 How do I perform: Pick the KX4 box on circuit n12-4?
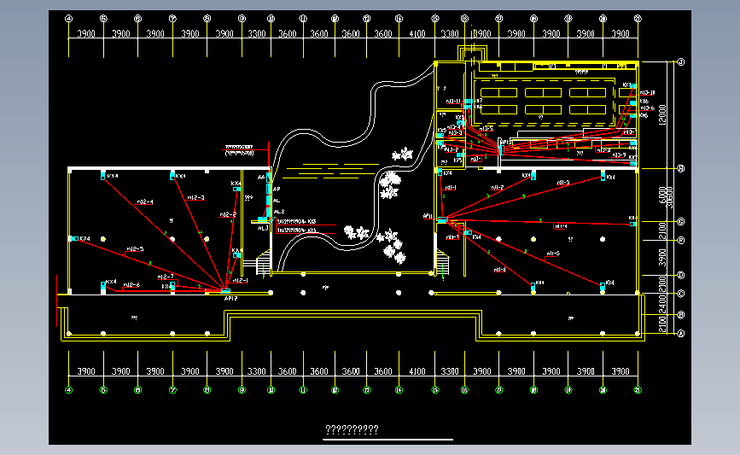pos(103,177)
